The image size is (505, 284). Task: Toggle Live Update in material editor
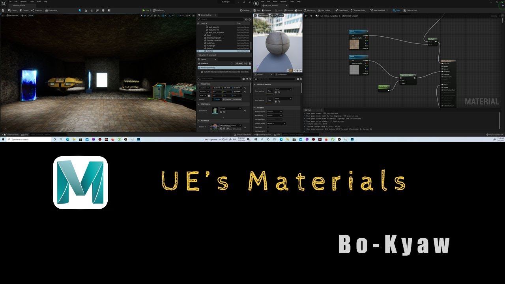[324, 10]
